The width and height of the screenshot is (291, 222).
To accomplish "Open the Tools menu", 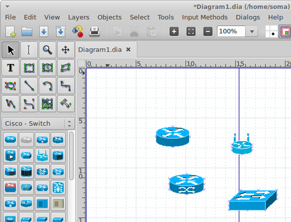I will [x=166, y=17].
